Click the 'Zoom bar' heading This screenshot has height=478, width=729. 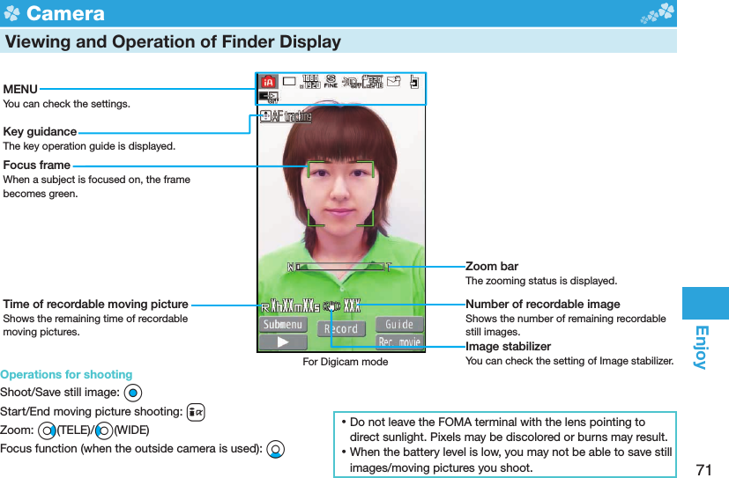tap(492, 267)
